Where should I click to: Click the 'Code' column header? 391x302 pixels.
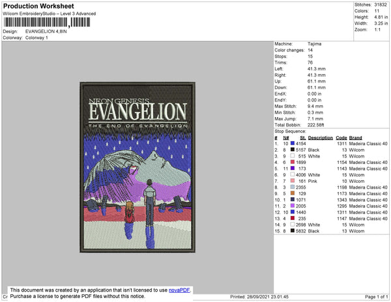pos(341,138)
